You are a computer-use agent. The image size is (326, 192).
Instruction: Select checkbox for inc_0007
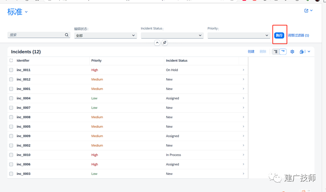click(x=11, y=108)
